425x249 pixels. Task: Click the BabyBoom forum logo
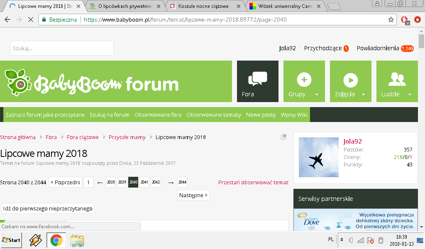click(x=92, y=83)
